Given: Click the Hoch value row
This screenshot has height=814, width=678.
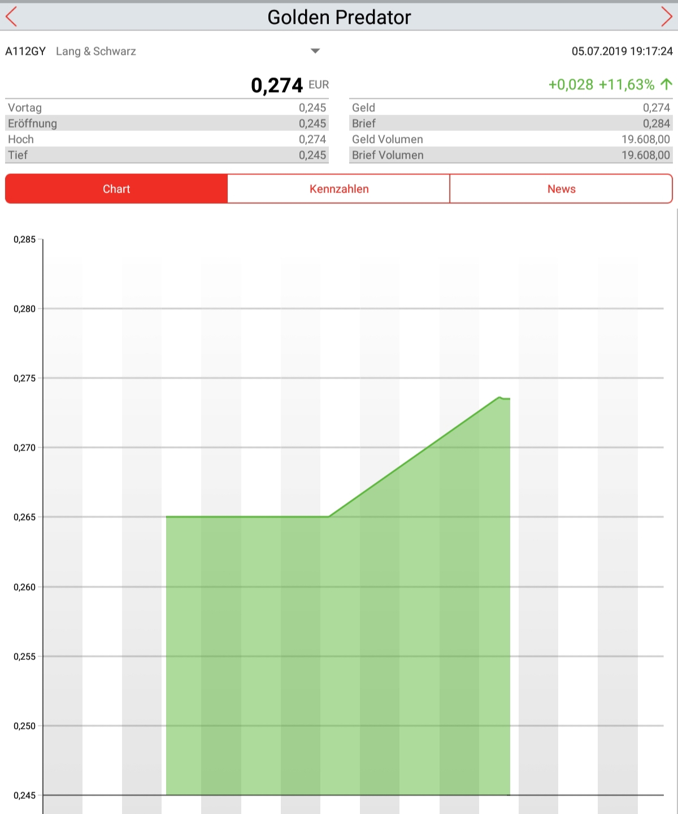Looking at the screenshot, I should point(167,139).
